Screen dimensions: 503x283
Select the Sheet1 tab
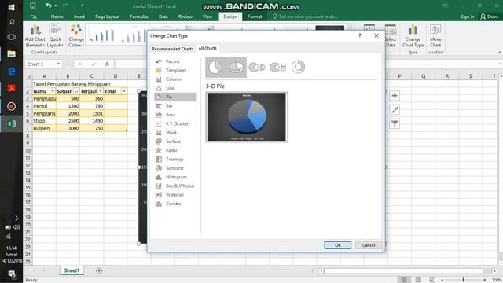click(x=72, y=270)
